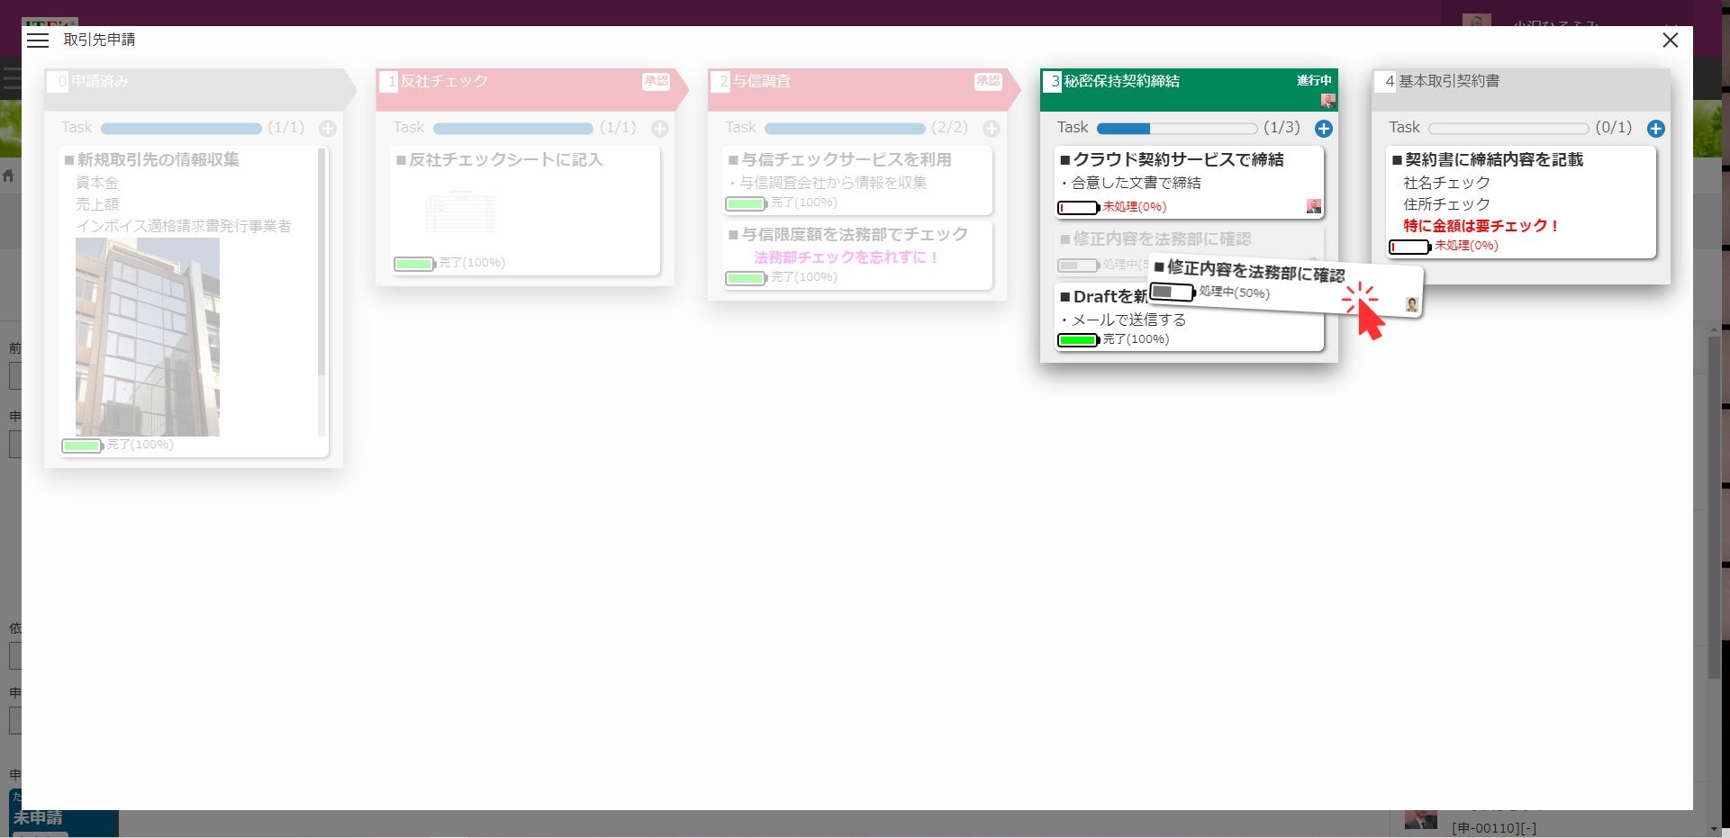Open the sheet thumbnail in 反社チェックシートに記入 card
1730x838 pixels.
(x=460, y=211)
